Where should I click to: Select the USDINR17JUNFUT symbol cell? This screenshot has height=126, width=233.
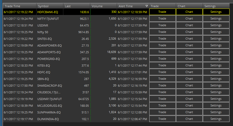point(50,99)
